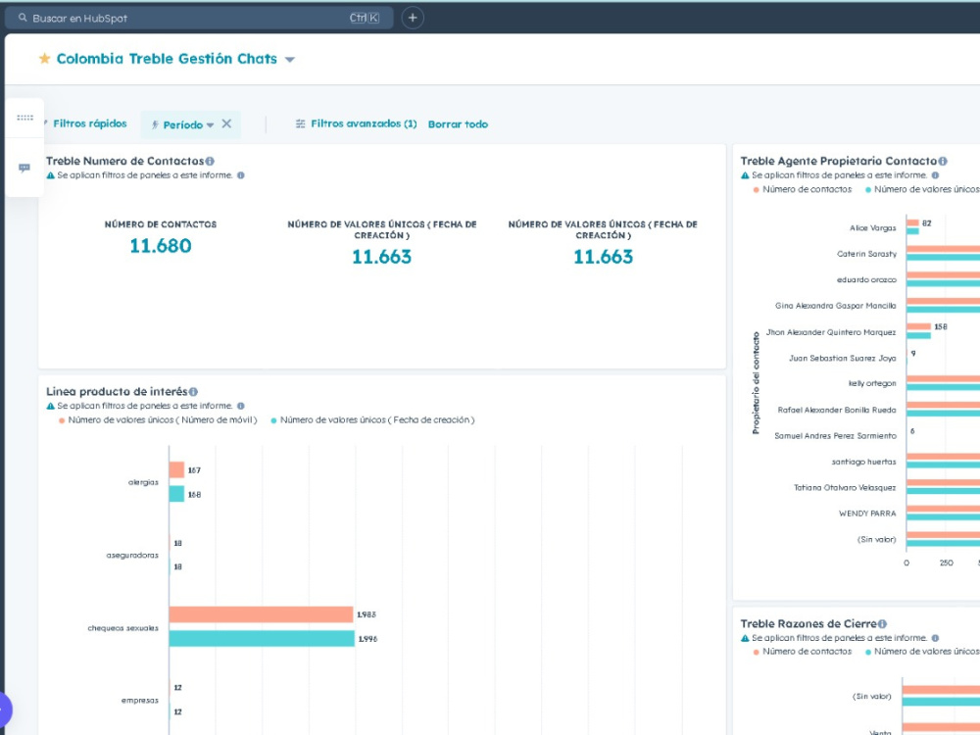Open the Treble Numero de Contactos report title

(x=125, y=162)
